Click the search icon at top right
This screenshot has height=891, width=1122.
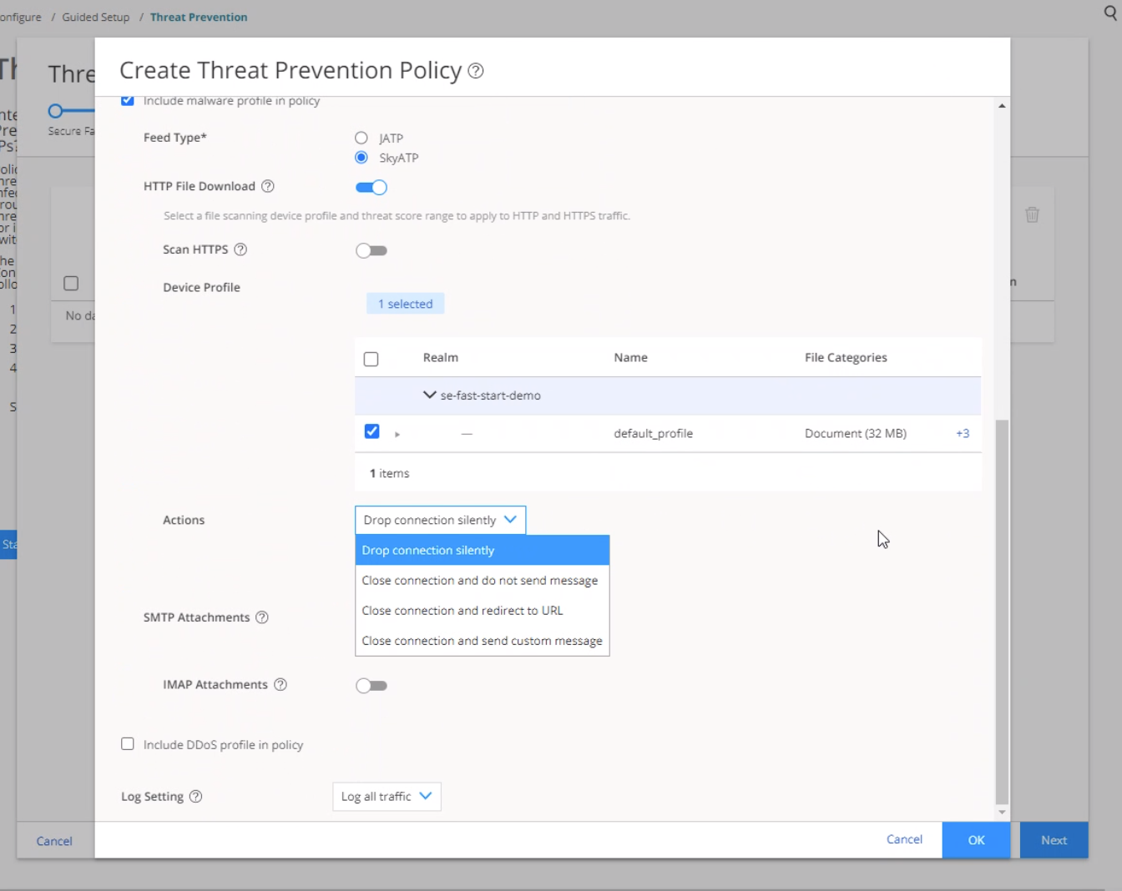pyautogui.click(x=1109, y=13)
